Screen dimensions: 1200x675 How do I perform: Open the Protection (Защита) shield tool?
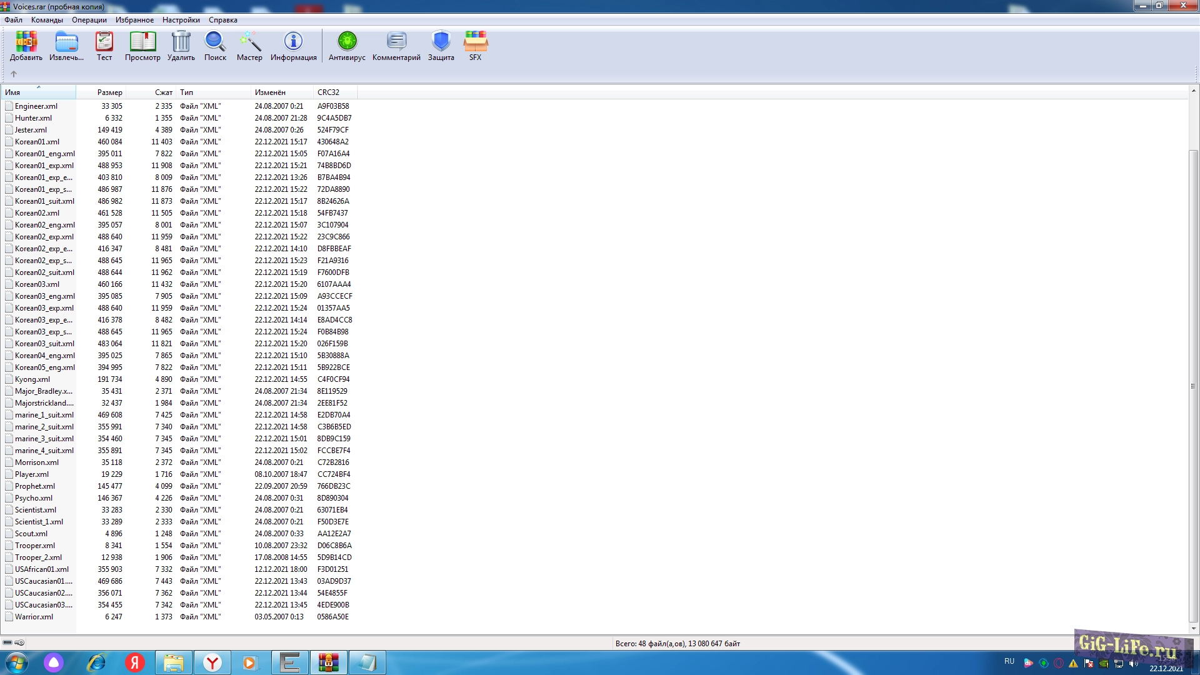(441, 46)
